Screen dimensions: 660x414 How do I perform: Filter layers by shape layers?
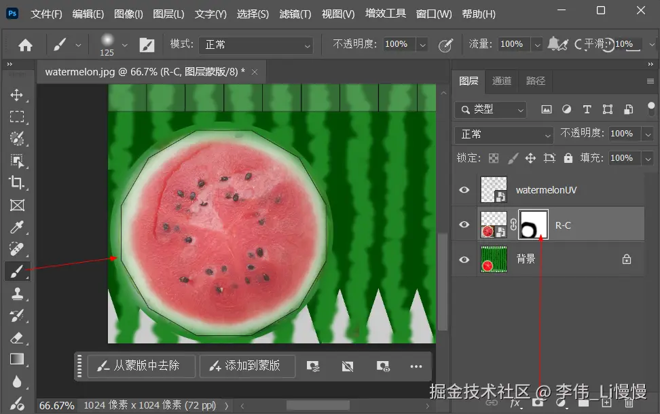[608, 109]
